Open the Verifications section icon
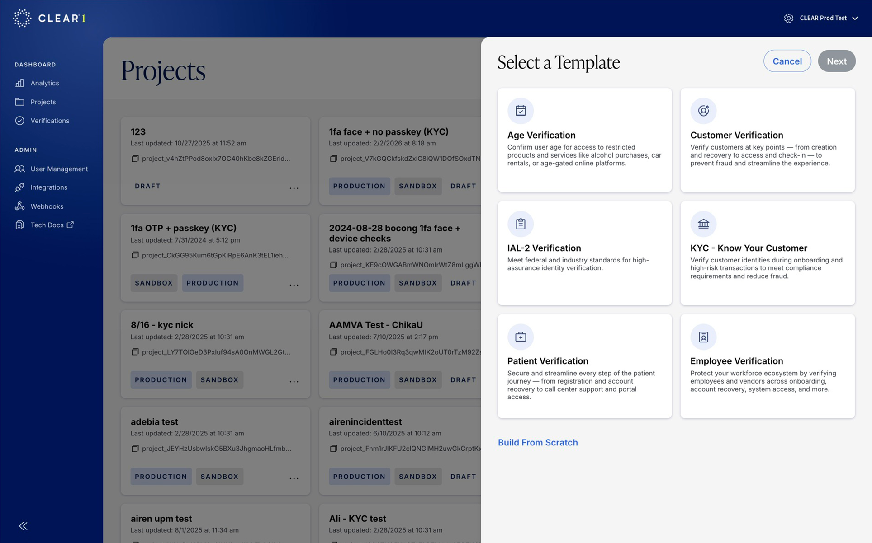This screenshot has width=872, height=543. pos(20,121)
